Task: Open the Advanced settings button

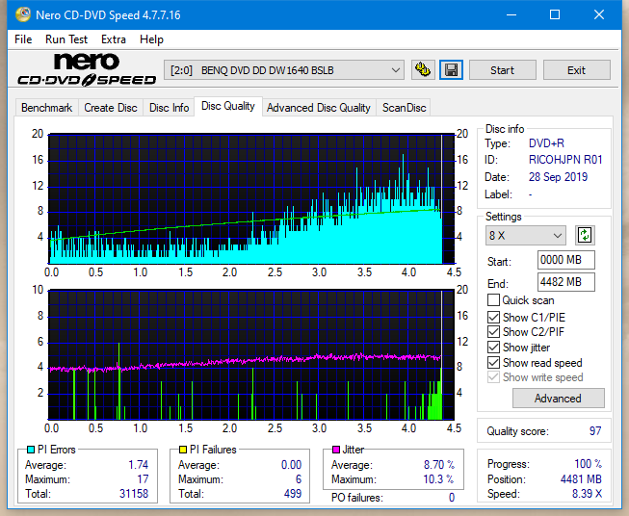Action: pyautogui.click(x=558, y=399)
